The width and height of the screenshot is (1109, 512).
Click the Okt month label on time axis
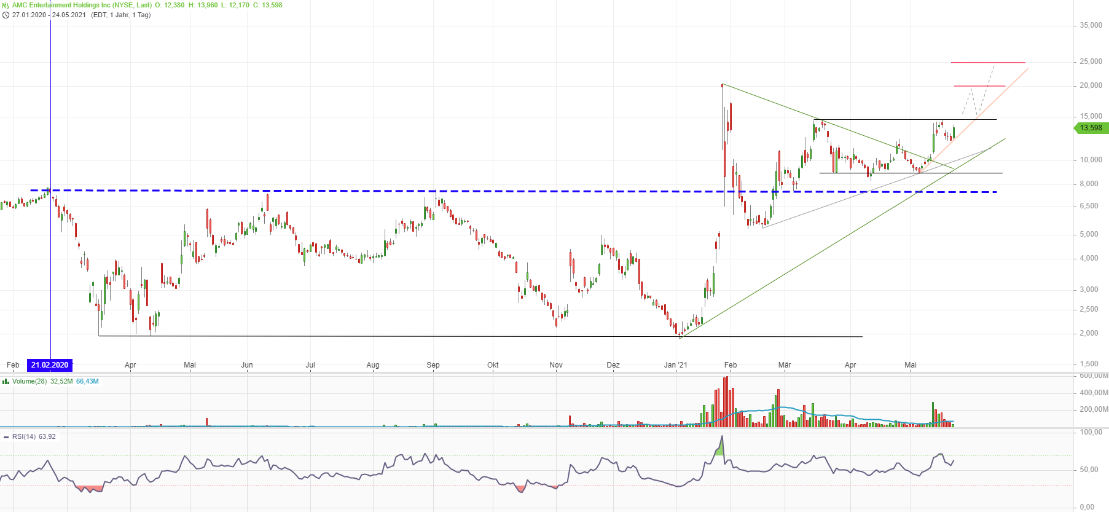493,365
